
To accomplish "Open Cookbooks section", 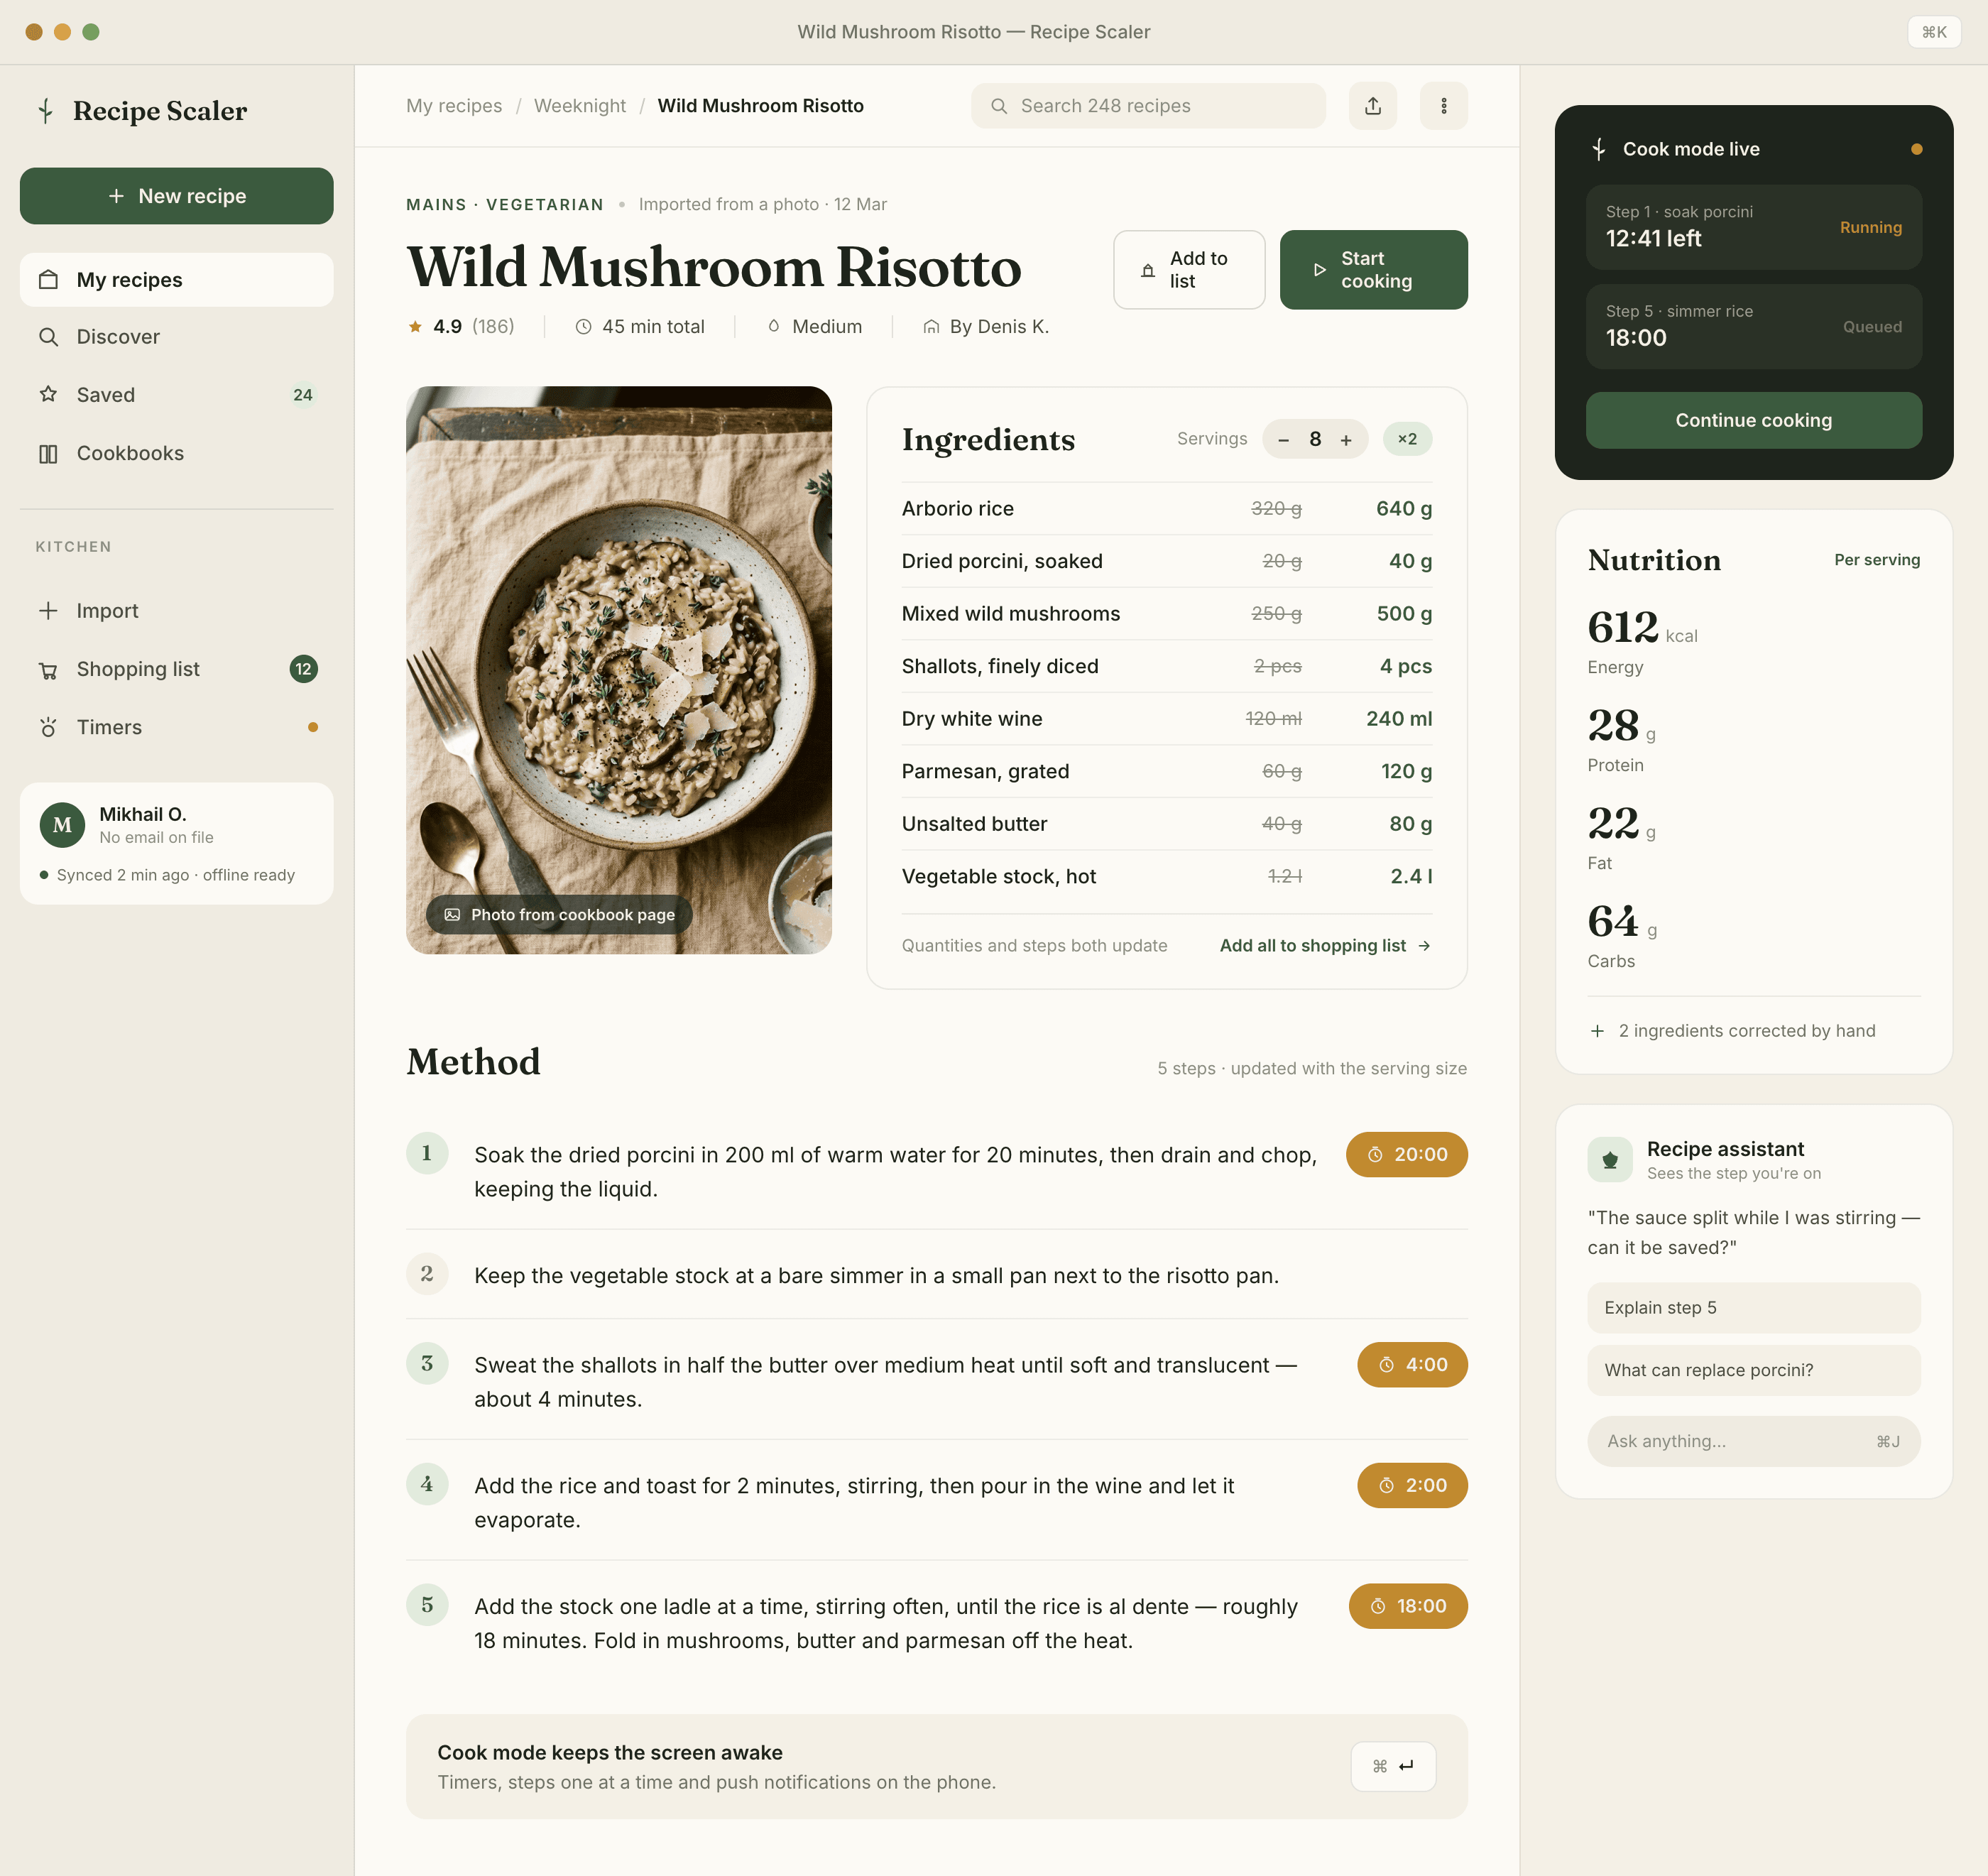I will pyautogui.click(x=177, y=453).
